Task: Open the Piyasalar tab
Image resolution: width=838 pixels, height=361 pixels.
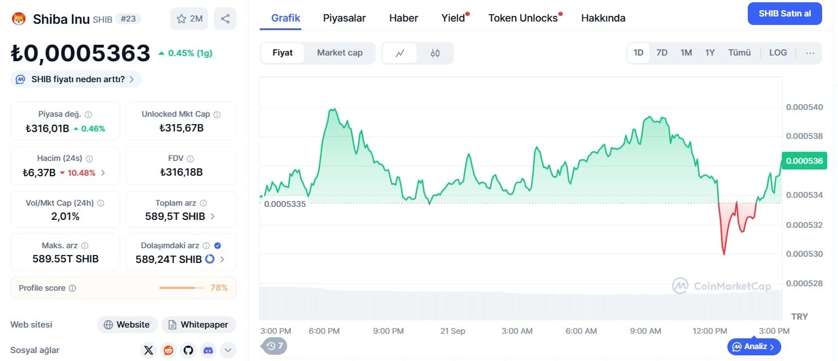Action: 344,18
